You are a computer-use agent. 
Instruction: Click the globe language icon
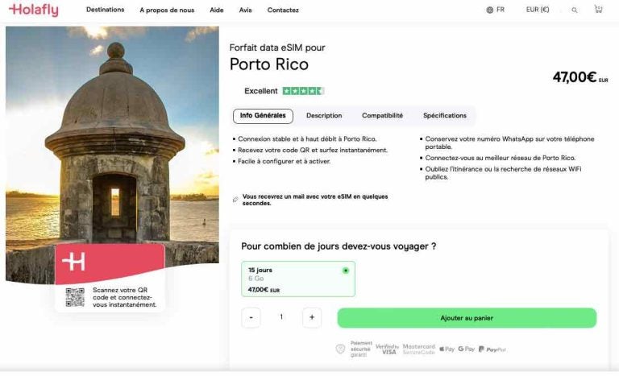490,10
